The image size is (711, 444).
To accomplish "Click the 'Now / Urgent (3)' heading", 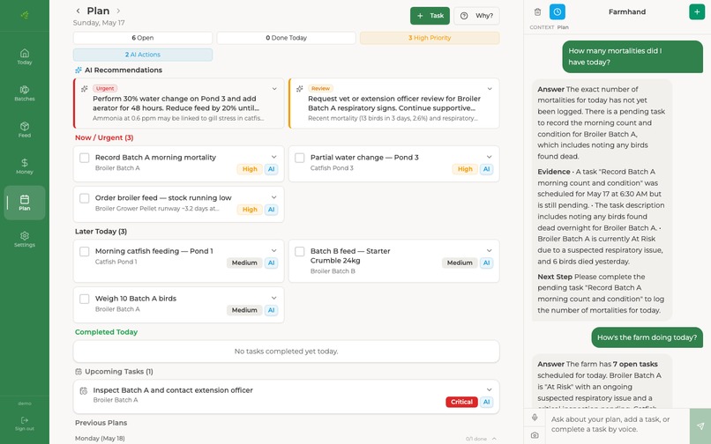I will point(104,137).
